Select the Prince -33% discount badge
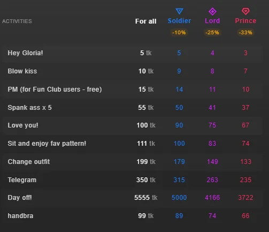The height and width of the screenshot is (232, 269). coord(245,33)
